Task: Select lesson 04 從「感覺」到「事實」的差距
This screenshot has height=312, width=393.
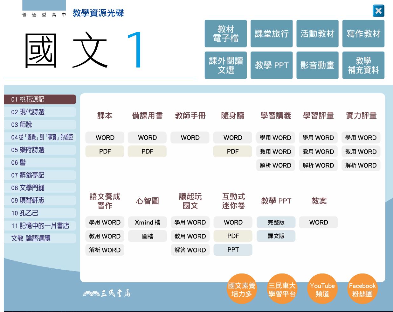Action: (x=40, y=137)
